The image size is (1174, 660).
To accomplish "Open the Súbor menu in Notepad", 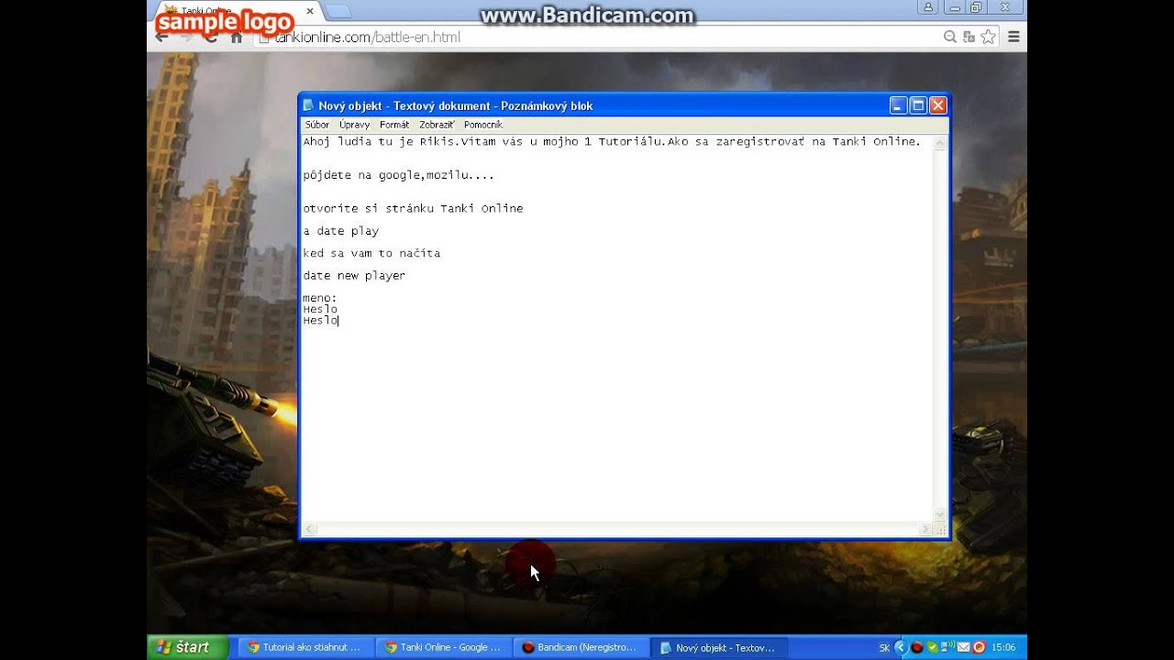I will tap(317, 125).
